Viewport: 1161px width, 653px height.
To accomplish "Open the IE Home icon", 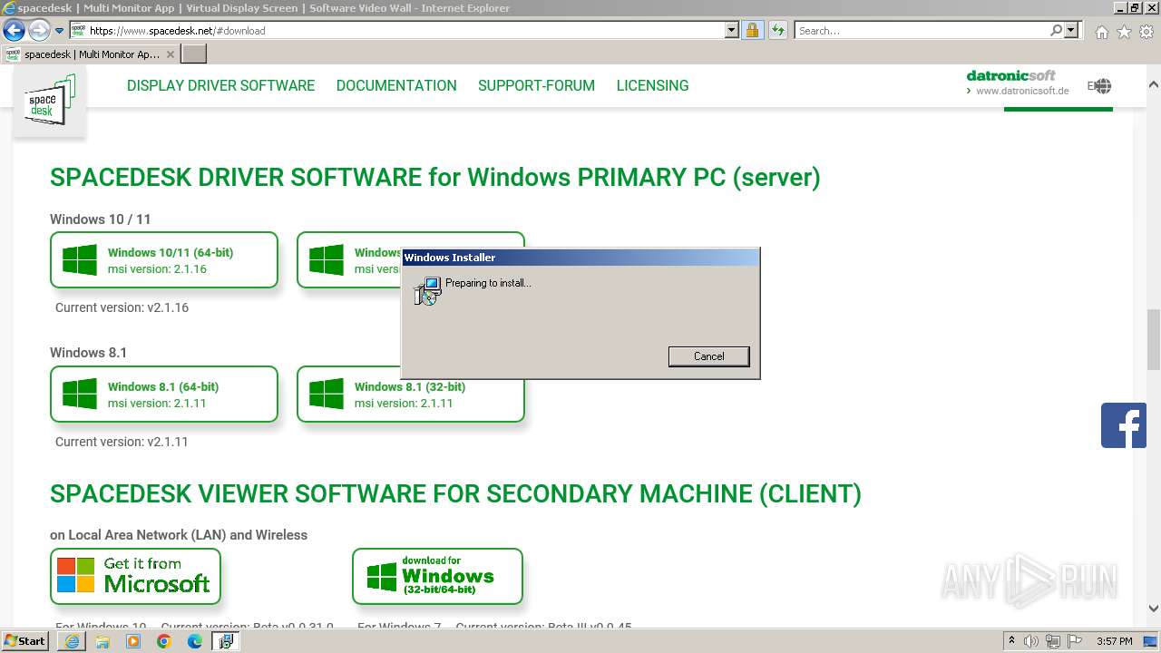I will point(1101,32).
